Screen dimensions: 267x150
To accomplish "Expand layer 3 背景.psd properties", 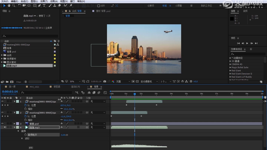I will 14,124.
